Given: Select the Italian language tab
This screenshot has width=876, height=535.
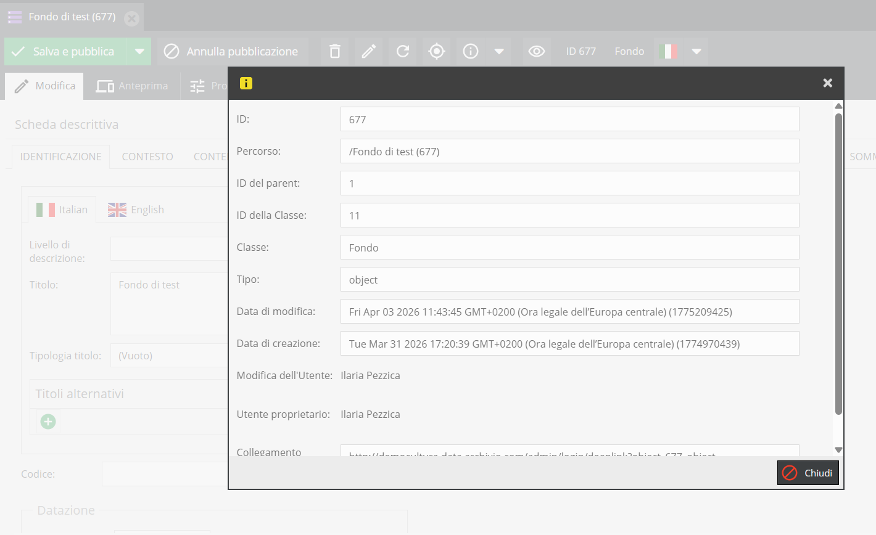Looking at the screenshot, I should tap(62, 210).
